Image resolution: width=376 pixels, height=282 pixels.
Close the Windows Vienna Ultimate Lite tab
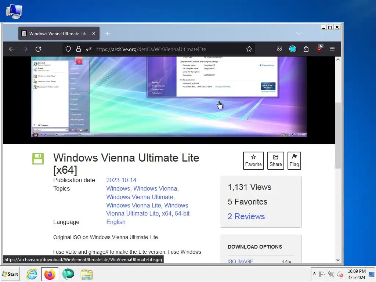(x=94, y=33)
